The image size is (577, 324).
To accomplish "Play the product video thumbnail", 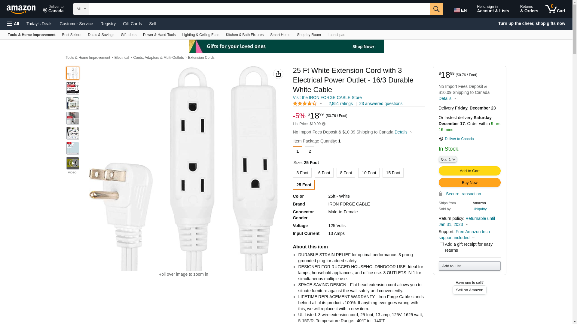I will (73, 163).
